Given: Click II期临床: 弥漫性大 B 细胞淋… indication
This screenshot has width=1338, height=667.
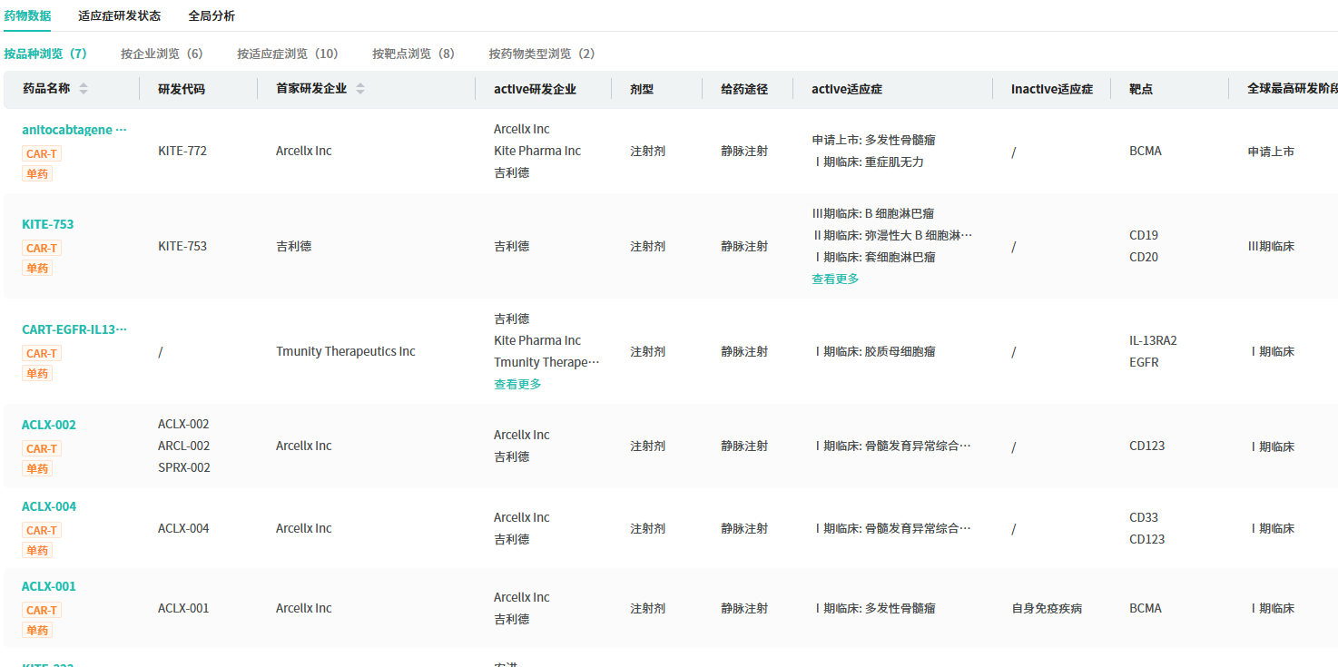Looking at the screenshot, I should (x=891, y=235).
